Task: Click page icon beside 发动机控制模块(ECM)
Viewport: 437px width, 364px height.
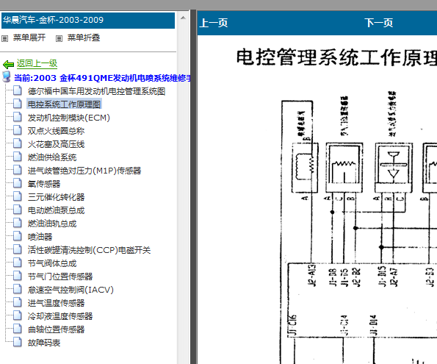Action: coord(18,117)
